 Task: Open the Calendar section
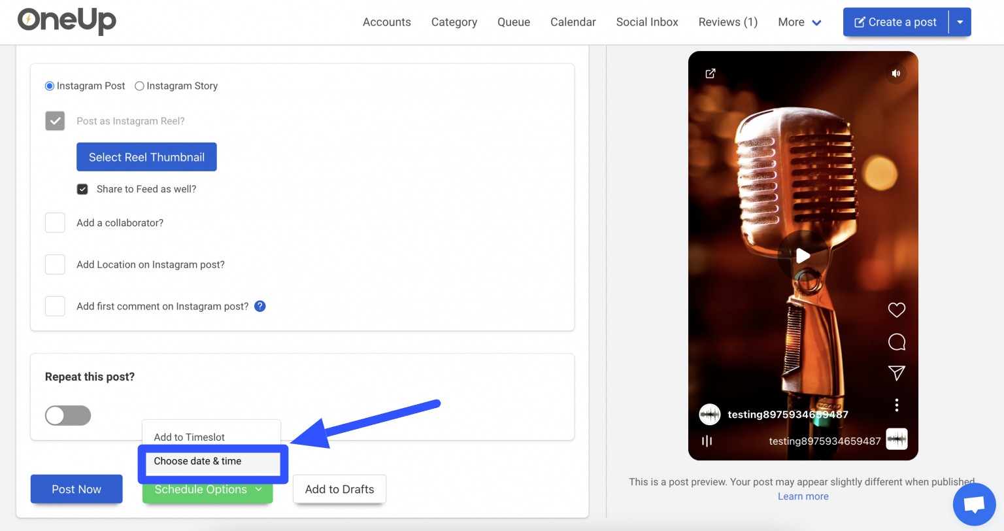tap(573, 22)
